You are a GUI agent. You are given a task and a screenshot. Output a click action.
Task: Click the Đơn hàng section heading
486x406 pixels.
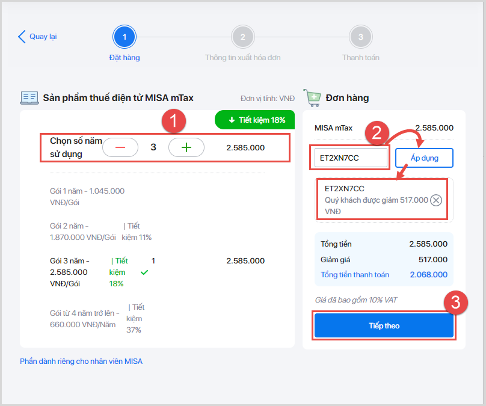347,98
